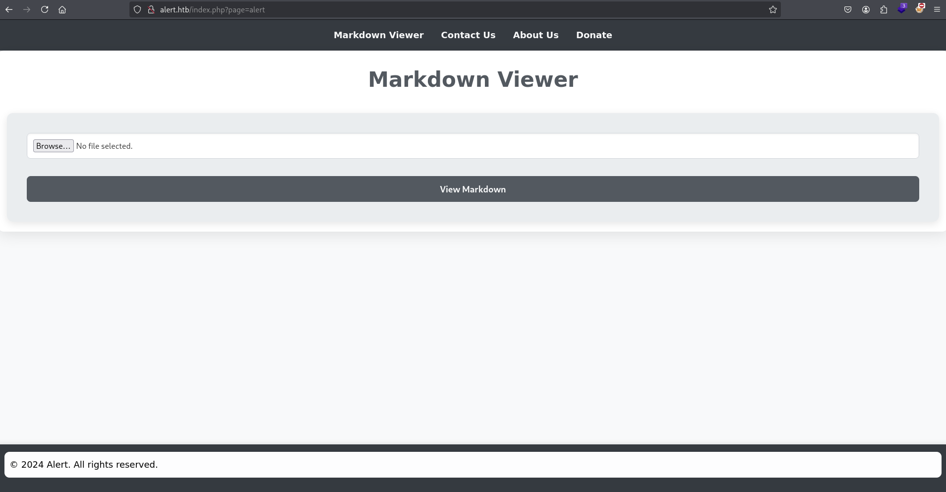Open the Extensions puzzle icon
The width and height of the screenshot is (946, 492).
(884, 9)
